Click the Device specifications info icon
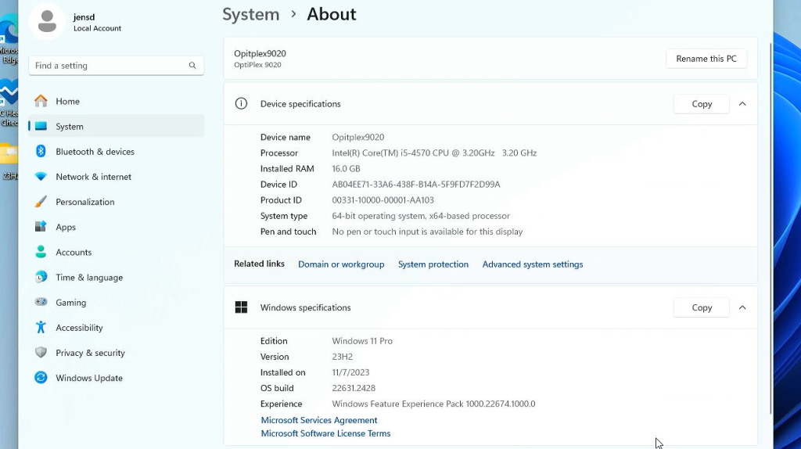The width and height of the screenshot is (801, 449). [x=241, y=104]
